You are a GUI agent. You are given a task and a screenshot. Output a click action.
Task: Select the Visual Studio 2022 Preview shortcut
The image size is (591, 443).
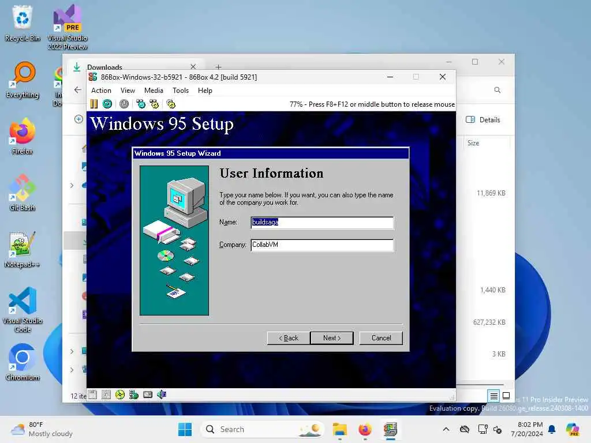pos(67,27)
